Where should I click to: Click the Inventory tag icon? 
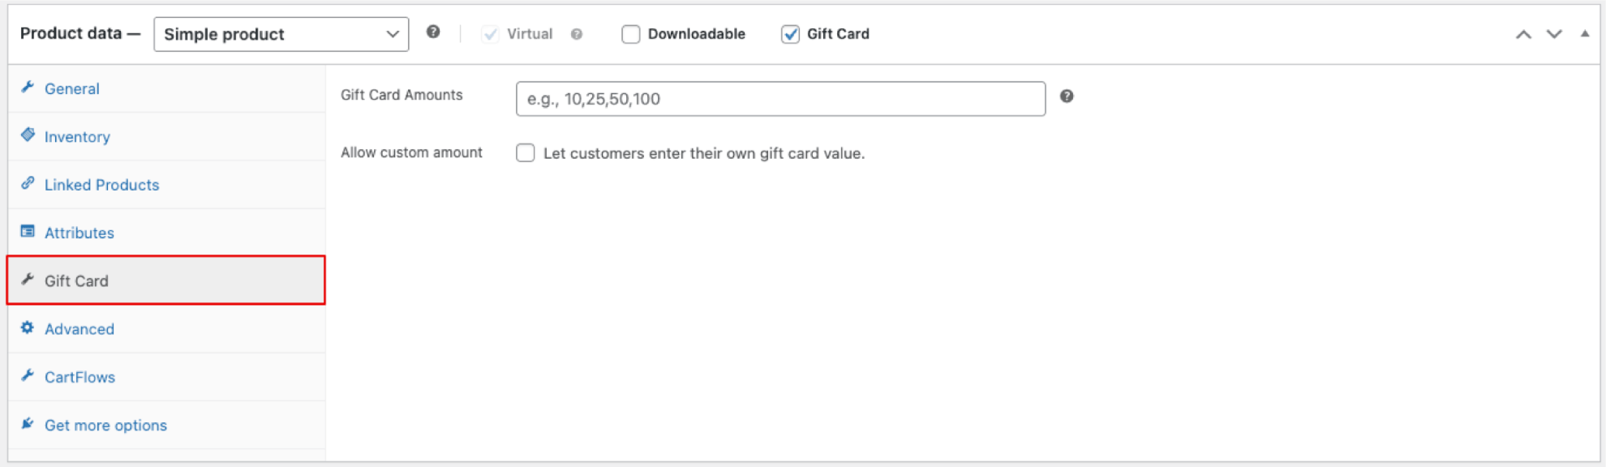[x=27, y=135]
